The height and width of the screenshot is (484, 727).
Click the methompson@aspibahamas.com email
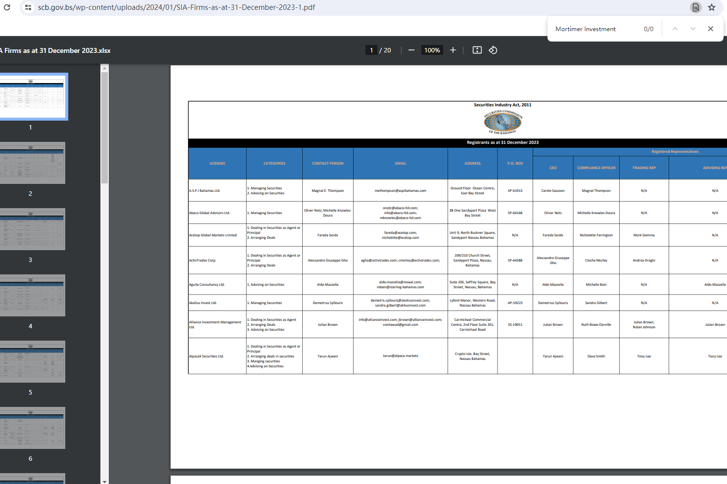click(401, 191)
